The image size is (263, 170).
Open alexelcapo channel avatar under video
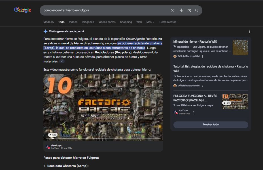pos(48,147)
